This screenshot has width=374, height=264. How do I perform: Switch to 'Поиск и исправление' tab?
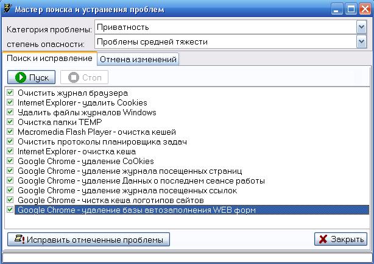point(49,59)
